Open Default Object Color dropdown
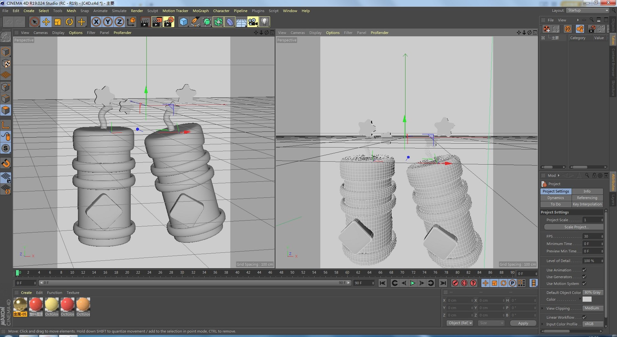 (x=593, y=292)
